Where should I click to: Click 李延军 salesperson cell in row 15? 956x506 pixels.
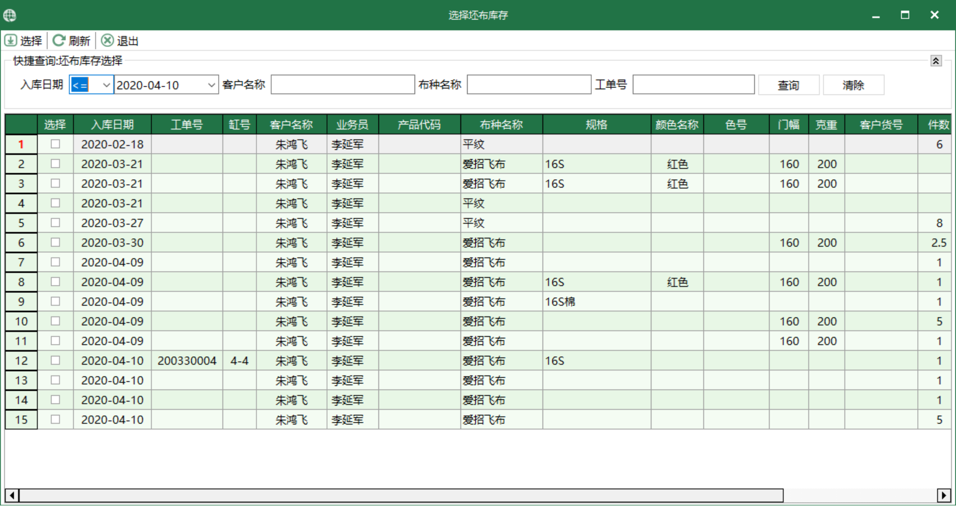pos(352,420)
